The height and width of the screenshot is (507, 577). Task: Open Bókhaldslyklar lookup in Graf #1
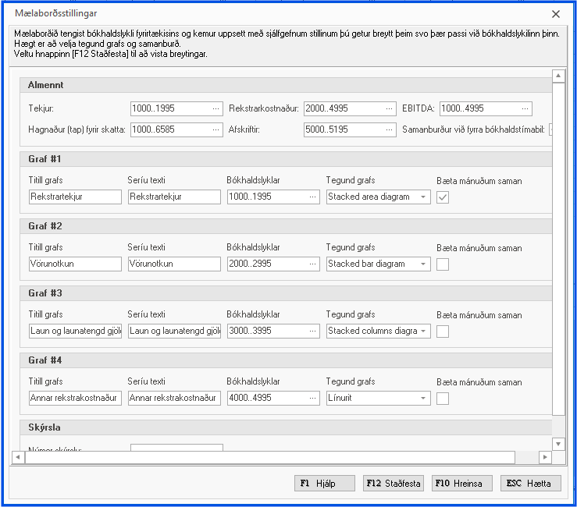tap(313, 197)
